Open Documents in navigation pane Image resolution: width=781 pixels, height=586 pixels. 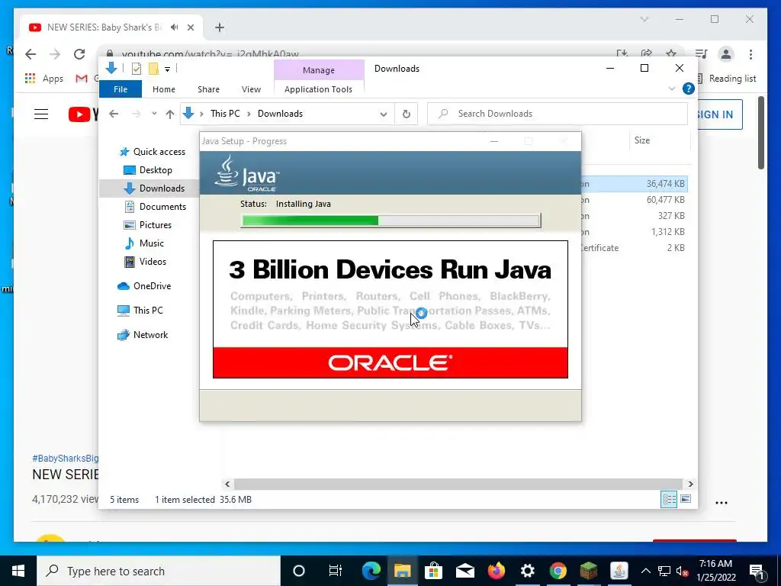tap(155, 207)
